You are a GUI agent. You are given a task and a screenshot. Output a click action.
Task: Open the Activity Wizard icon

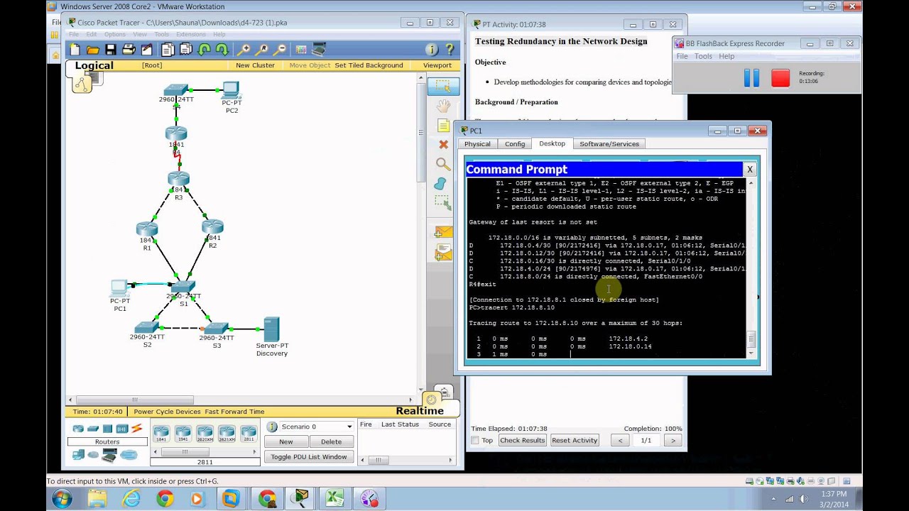147,50
